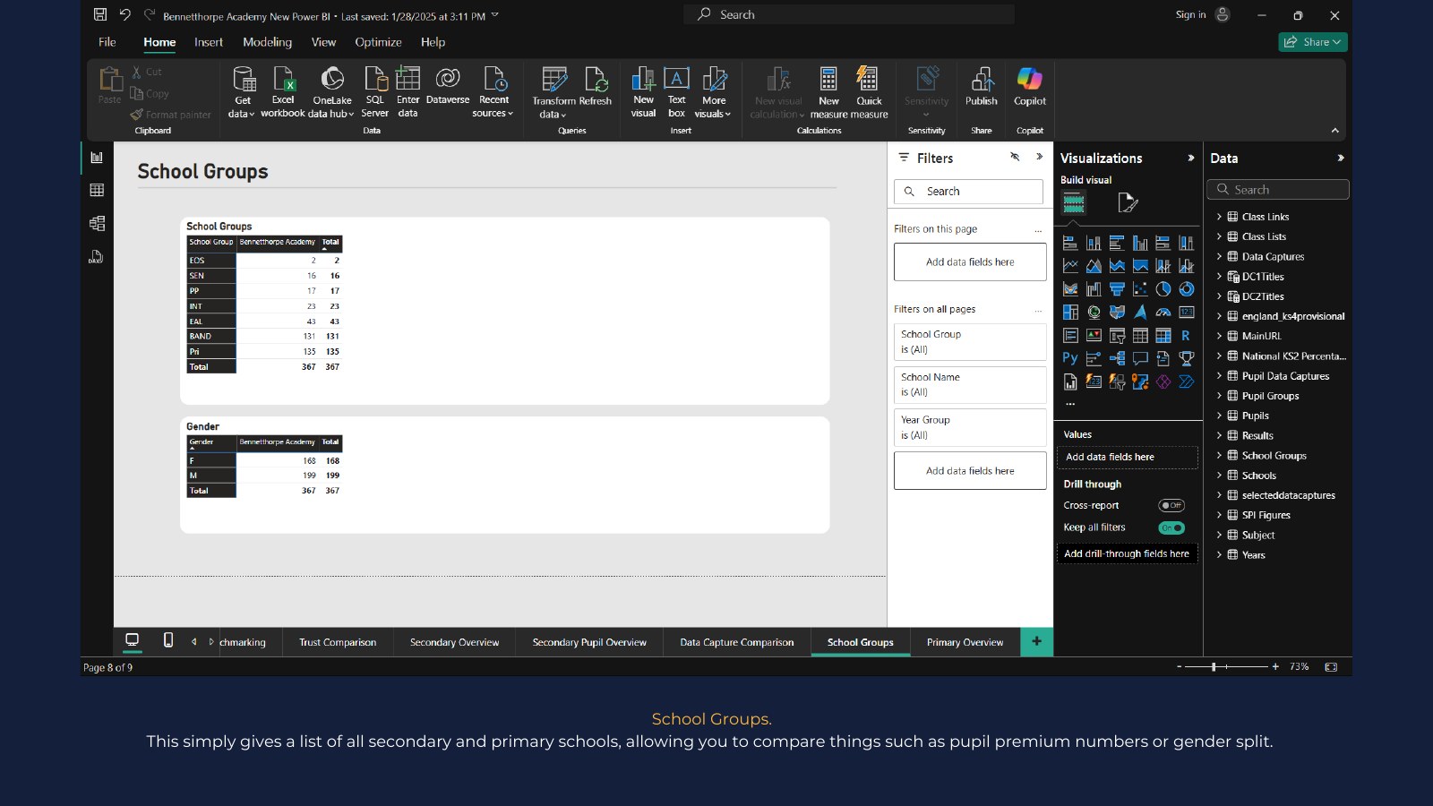Image resolution: width=1433 pixels, height=806 pixels.
Task: Go to Data Capture Comparison page
Action: [x=736, y=642]
